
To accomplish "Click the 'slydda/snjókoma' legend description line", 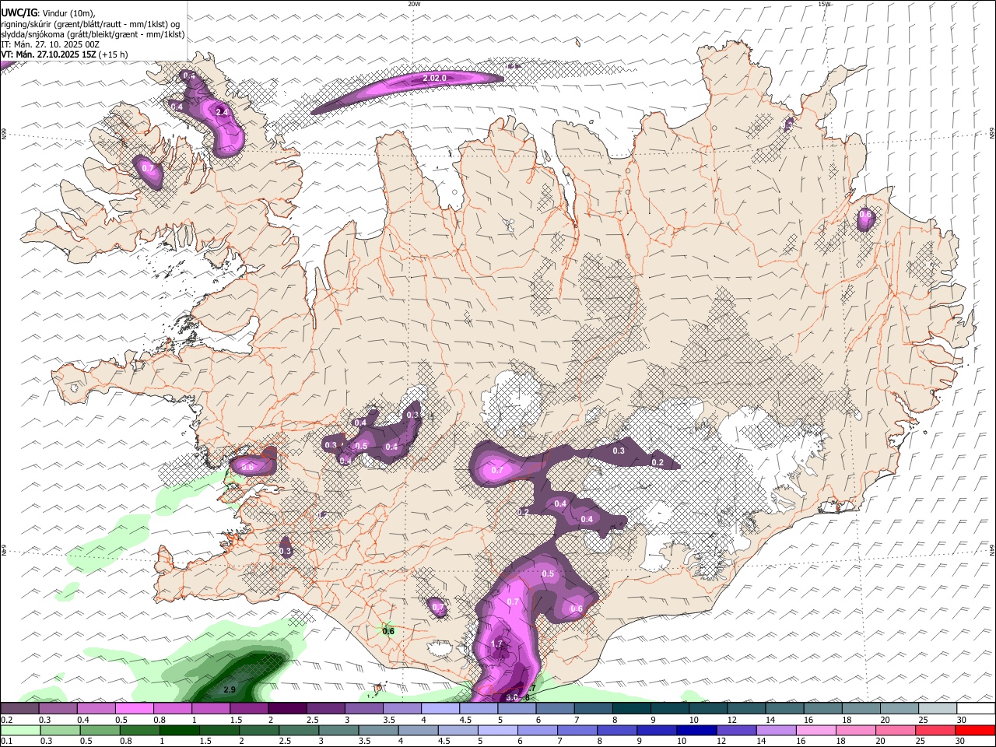I will point(93,34).
